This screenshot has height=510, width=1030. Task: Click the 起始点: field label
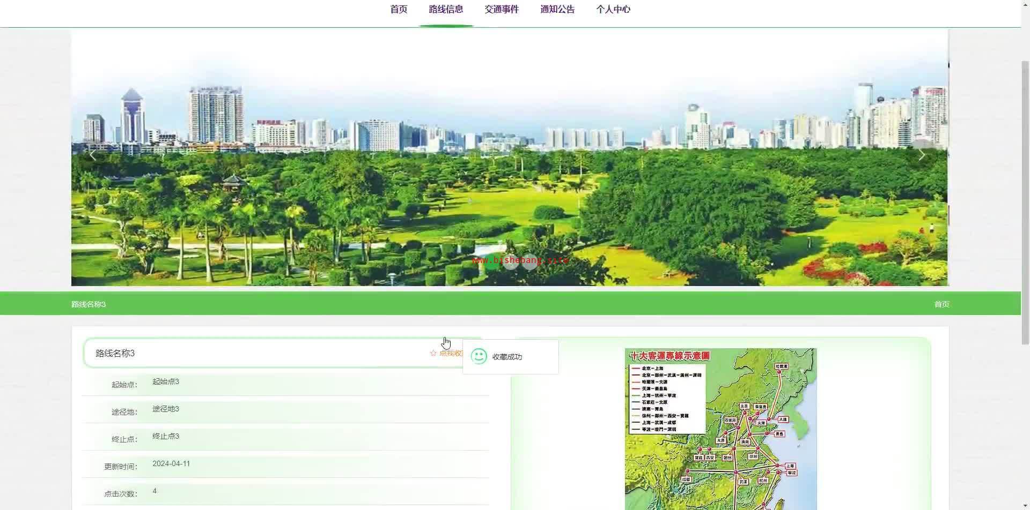tap(124, 385)
